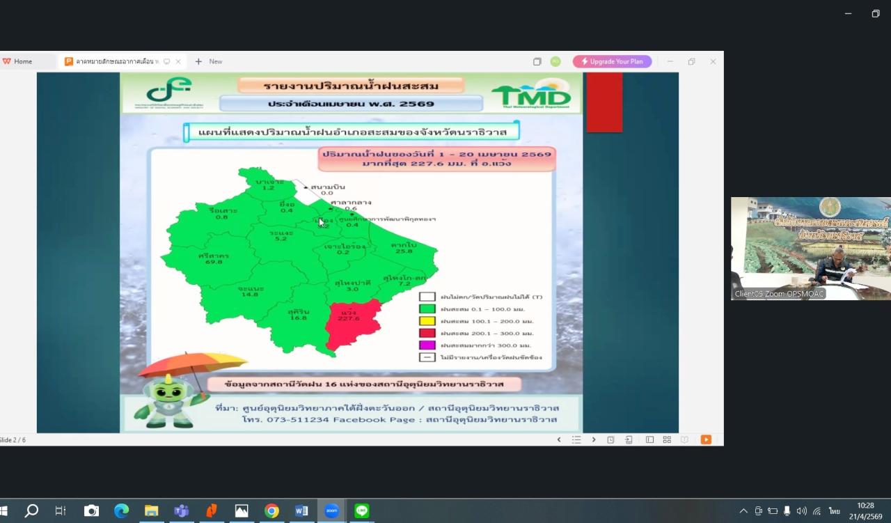
Task: Open the slide list navigator icon
Action: coord(576,439)
